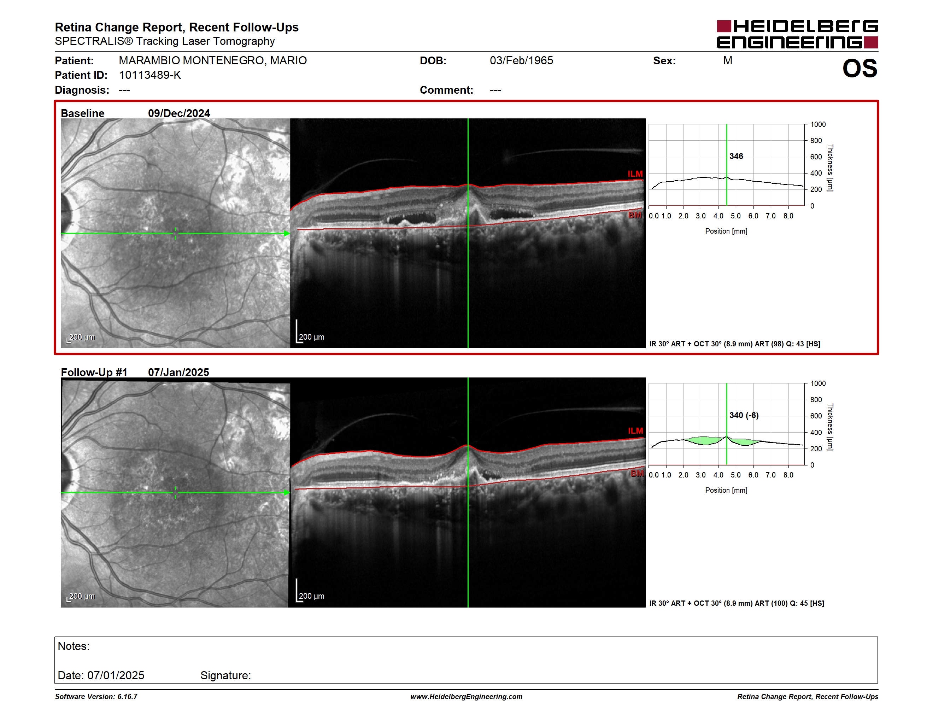Click the green-shaded follow-up thickness change graph
Image resolution: width=933 pixels, height=721 pixels.
click(x=726, y=424)
